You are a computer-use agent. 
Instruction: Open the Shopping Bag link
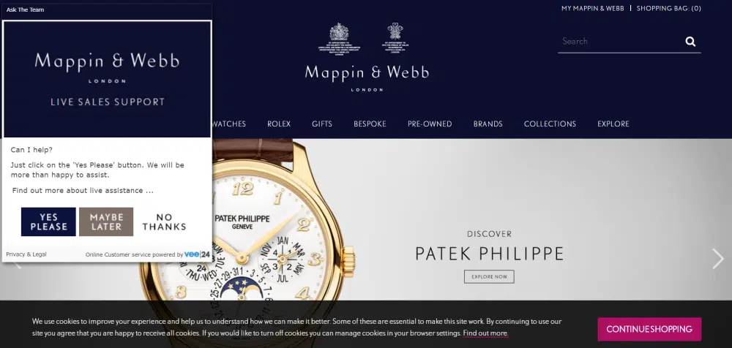(x=669, y=8)
